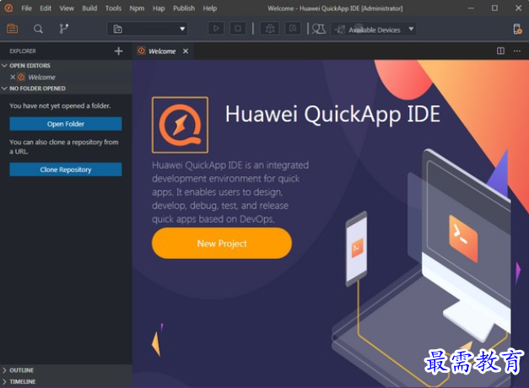Collapse the Open Editors section

coord(4,66)
